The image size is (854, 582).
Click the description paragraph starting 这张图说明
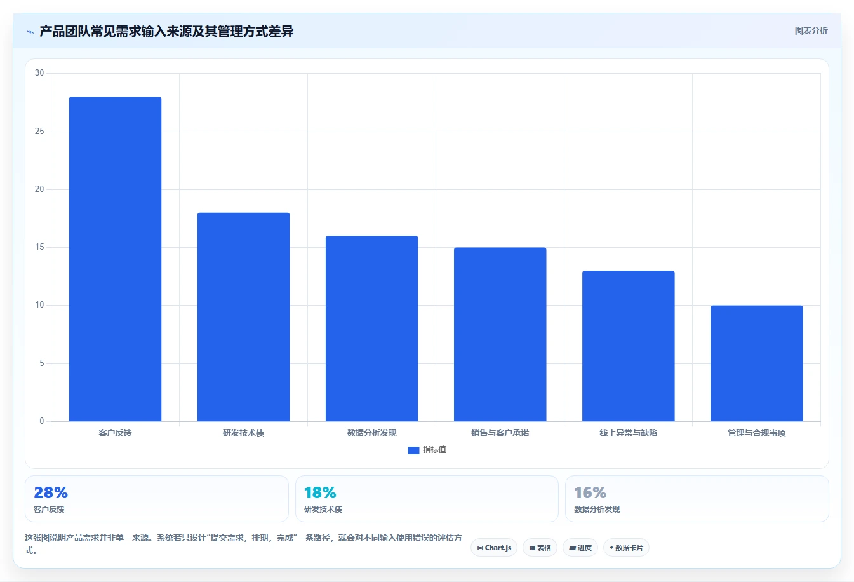click(243, 544)
